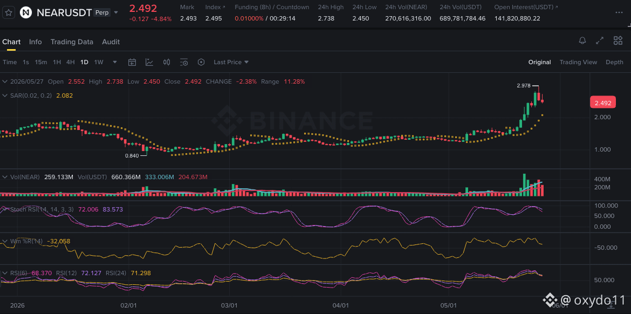This screenshot has width=631, height=314.
Task: Open the Trading Data tab
Action: point(72,42)
